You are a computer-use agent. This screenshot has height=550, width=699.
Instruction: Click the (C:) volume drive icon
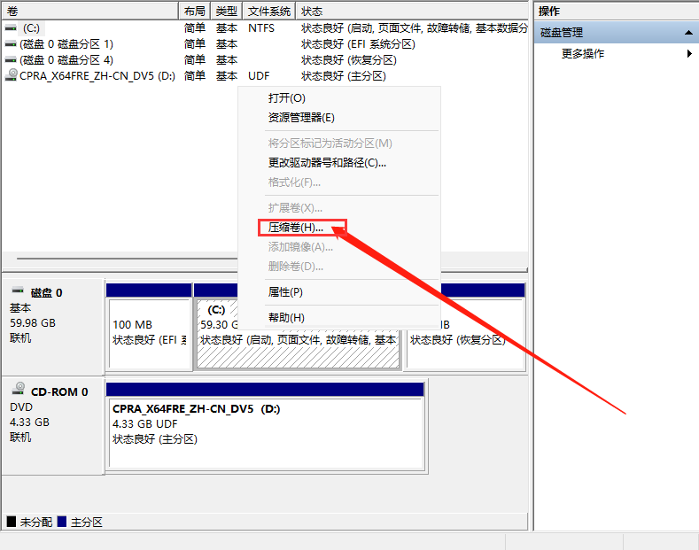(11, 28)
